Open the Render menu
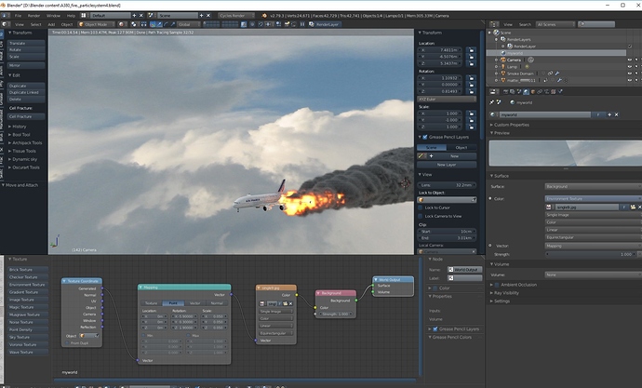Image resolution: width=642 pixels, height=388 pixels. [33, 16]
